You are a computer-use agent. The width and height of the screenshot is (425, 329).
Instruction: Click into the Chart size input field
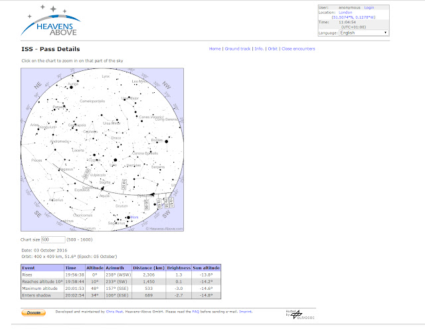pyautogui.click(x=53, y=239)
